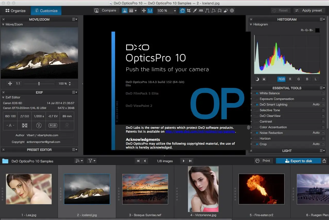Click Export to disk button
The image size is (329, 220).
pos(298,161)
